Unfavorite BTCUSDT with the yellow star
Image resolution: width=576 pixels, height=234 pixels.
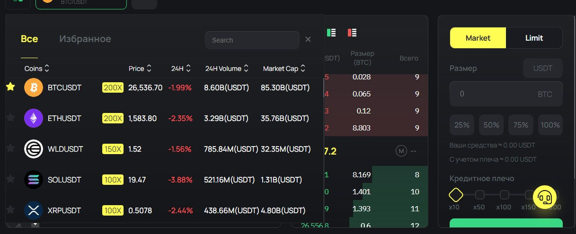click(x=10, y=87)
